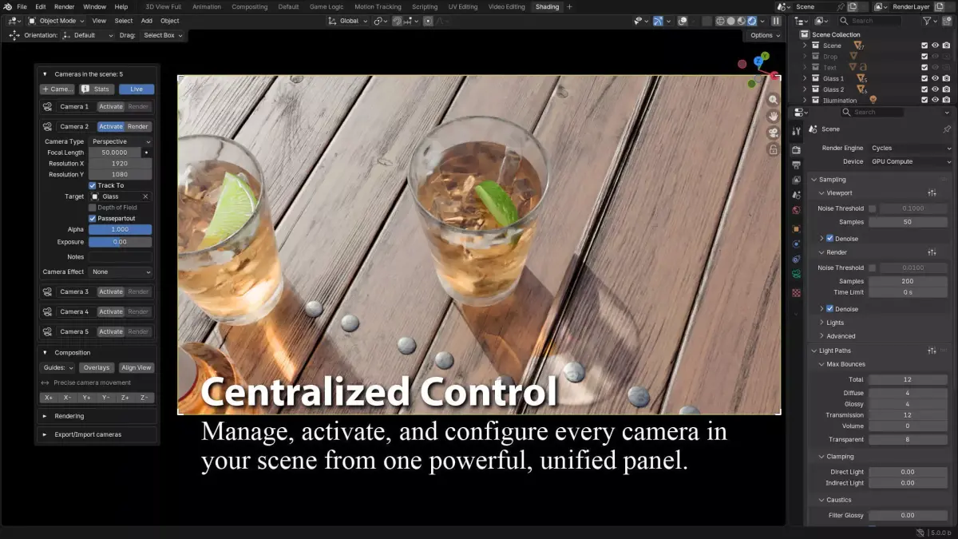Open the Object Constraints properties tab icon
The height and width of the screenshot is (539, 958).
coord(796,260)
